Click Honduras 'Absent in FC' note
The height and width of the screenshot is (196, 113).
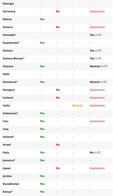(x=98, y=82)
